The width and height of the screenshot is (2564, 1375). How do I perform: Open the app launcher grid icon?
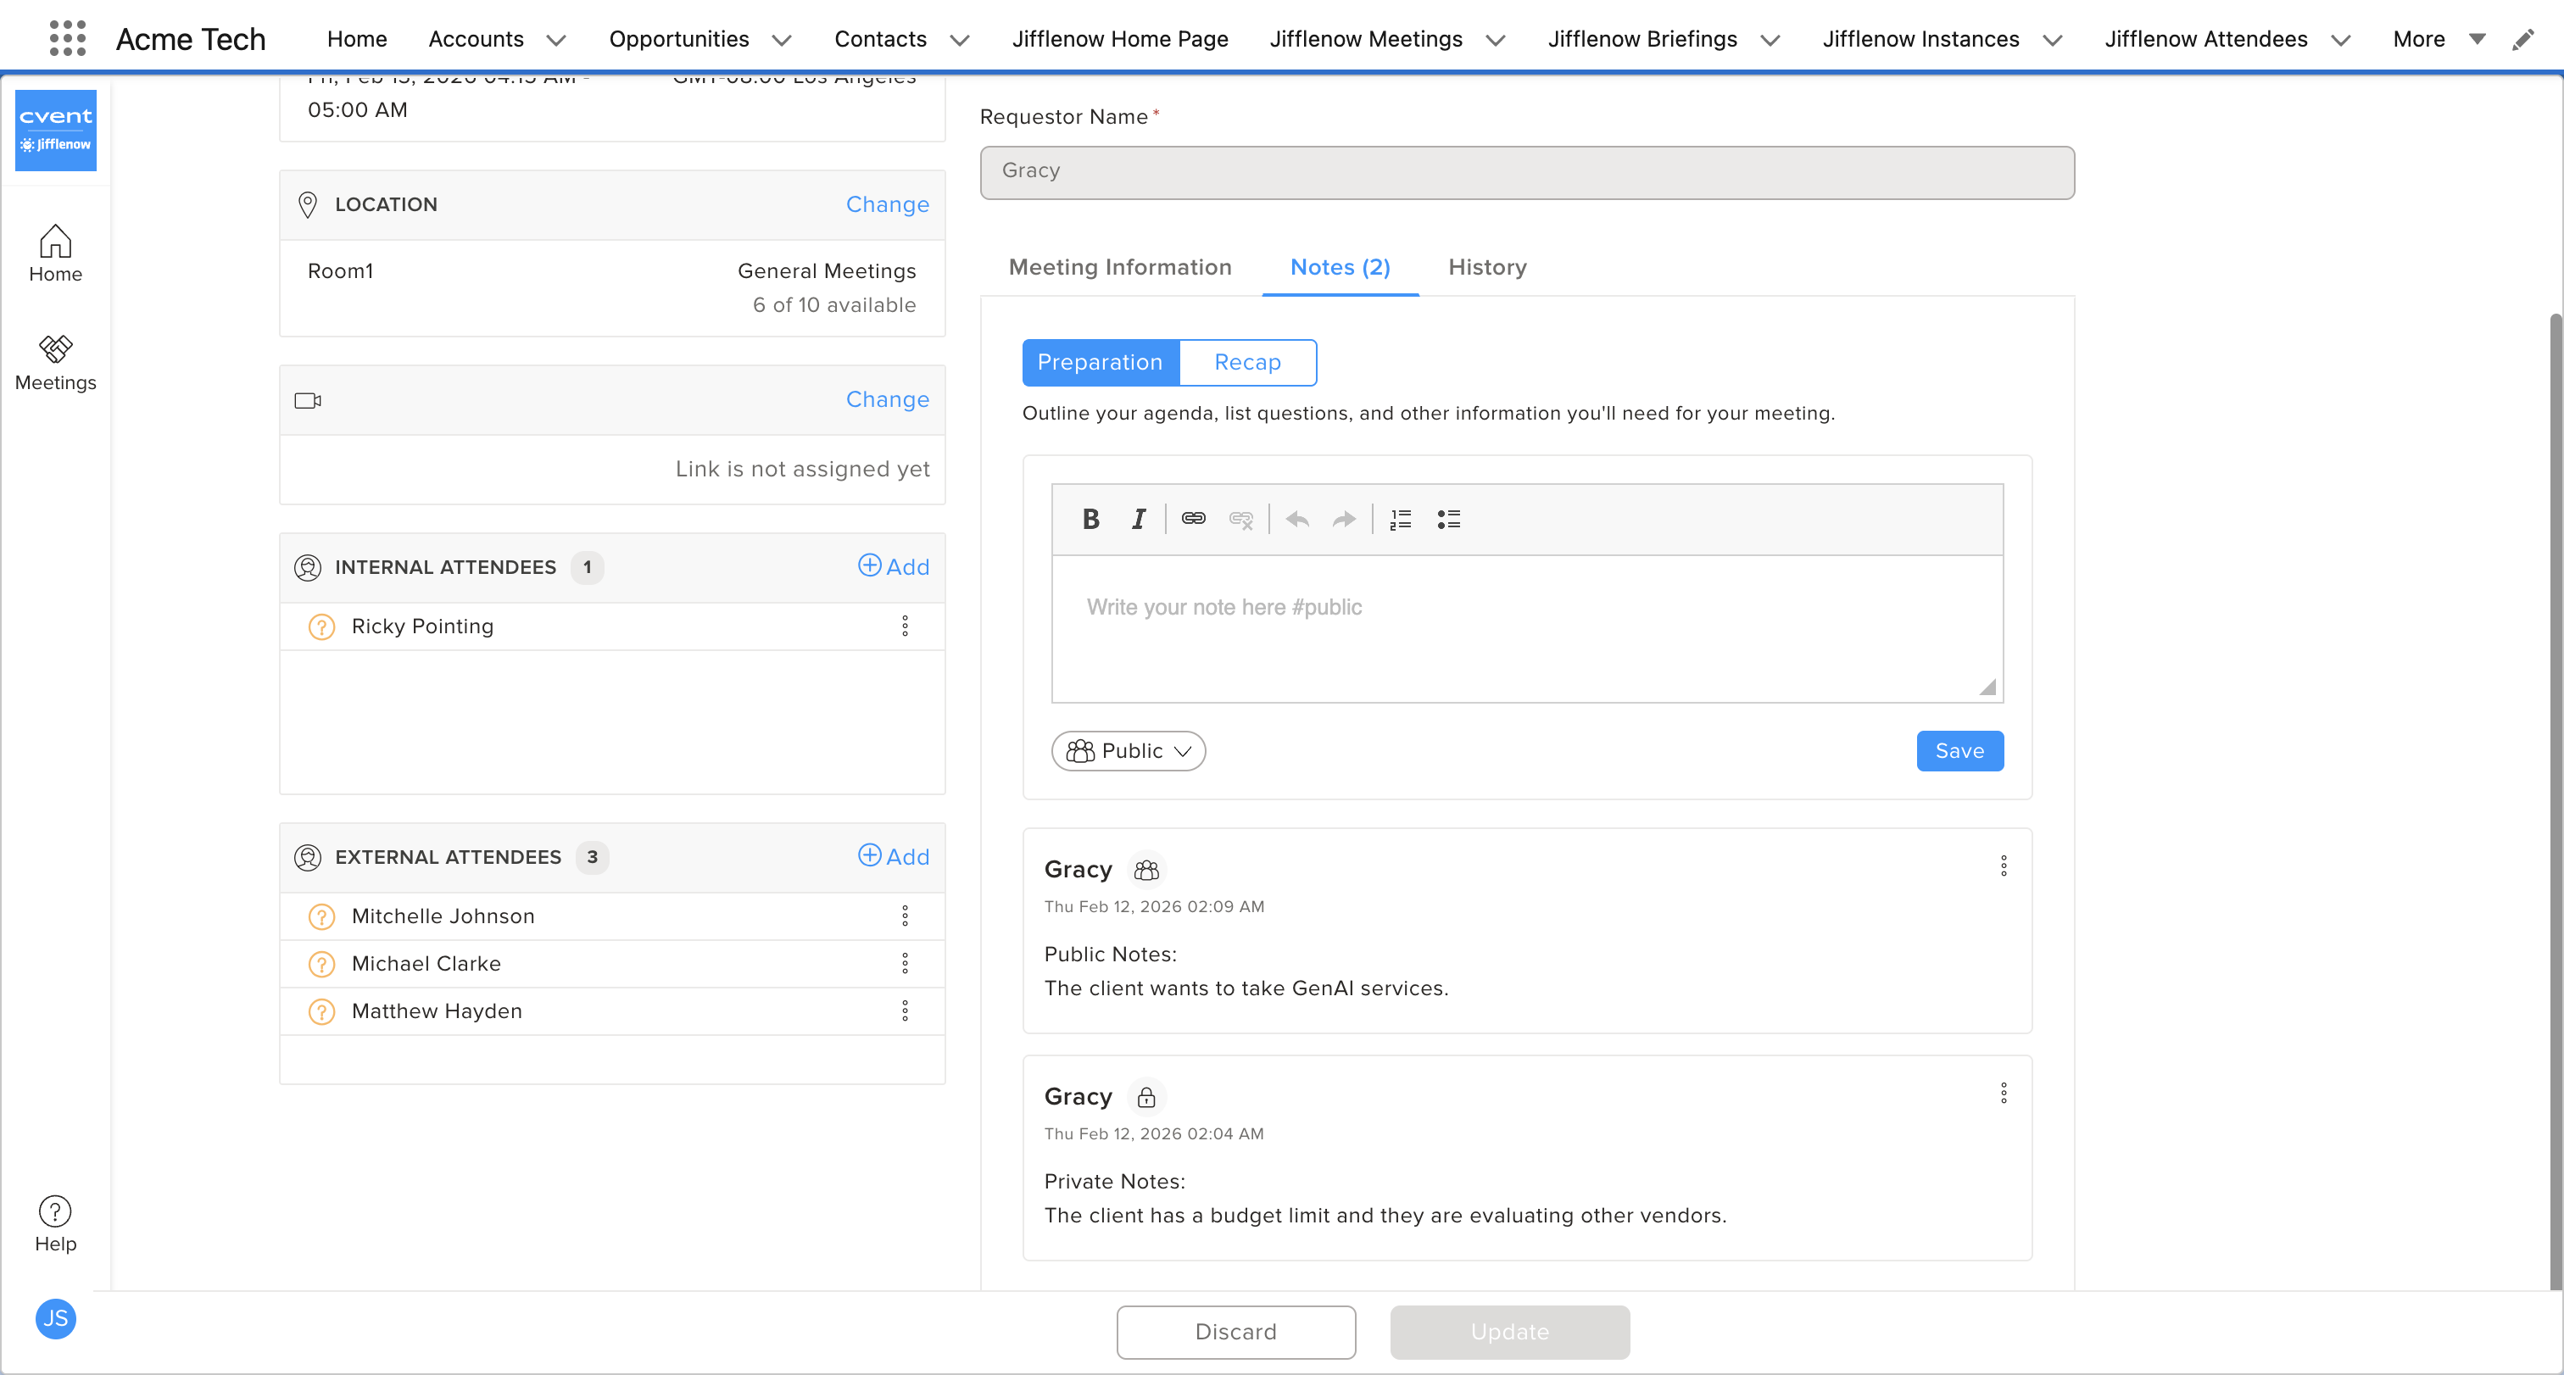point(67,38)
